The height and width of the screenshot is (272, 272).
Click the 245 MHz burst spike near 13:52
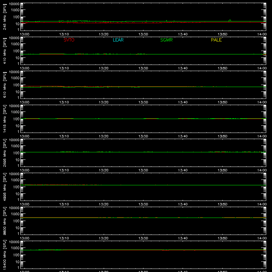[230, 20]
